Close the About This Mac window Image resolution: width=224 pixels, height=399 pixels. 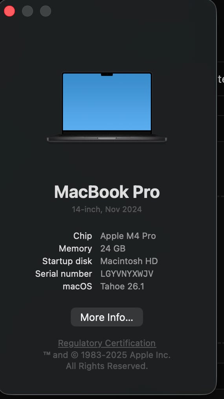tap(9, 11)
